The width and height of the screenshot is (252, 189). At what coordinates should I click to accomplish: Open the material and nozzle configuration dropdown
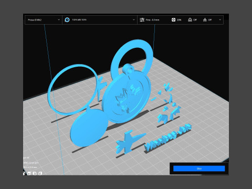coord(100,20)
